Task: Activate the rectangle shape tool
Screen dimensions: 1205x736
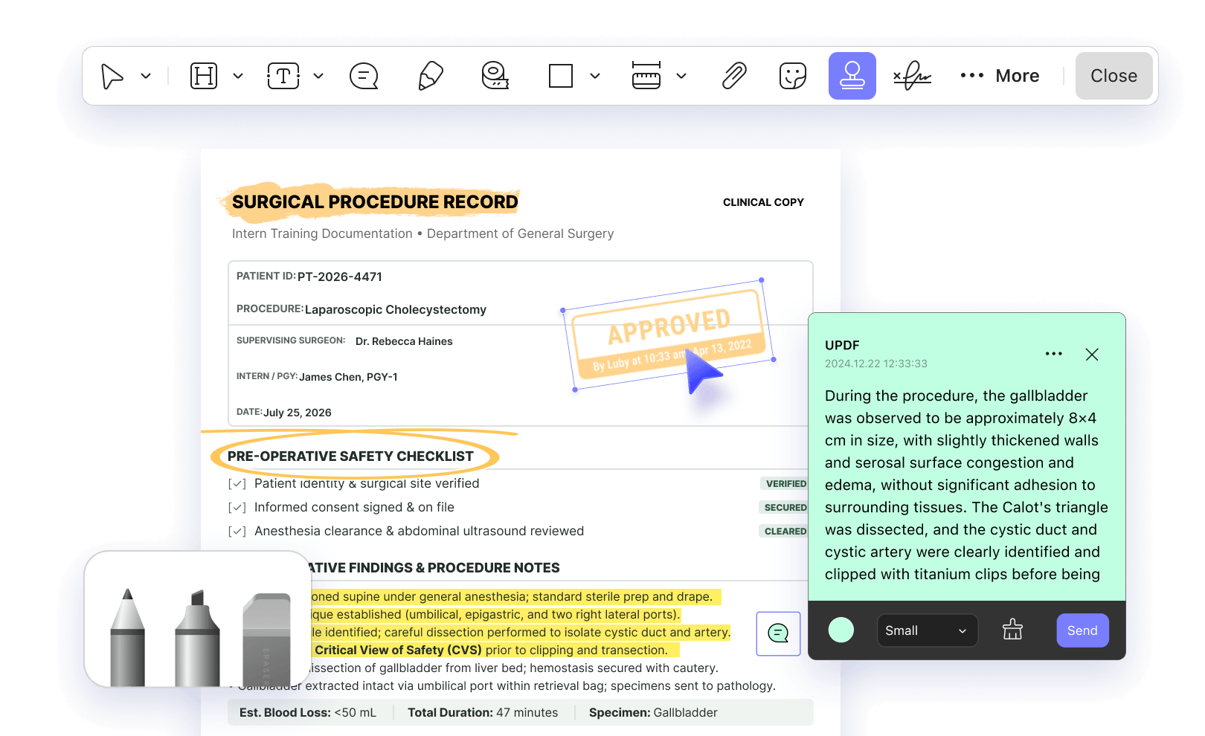Action: tap(561, 76)
